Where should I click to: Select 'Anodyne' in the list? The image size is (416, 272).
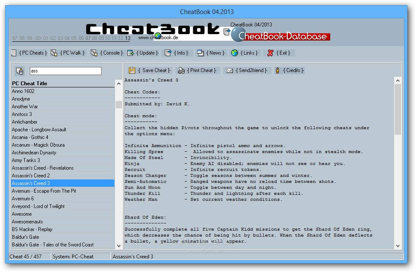click(x=63, y=99)
